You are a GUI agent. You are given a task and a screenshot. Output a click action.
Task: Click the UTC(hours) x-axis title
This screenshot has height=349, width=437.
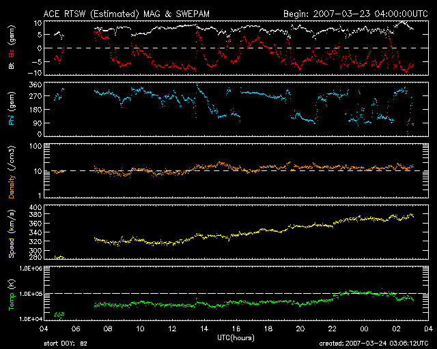[x=236, y=338]
